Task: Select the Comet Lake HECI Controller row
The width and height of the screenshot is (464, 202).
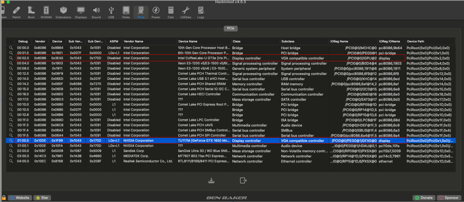Action: pyautogui.click(x=231, y=94)
